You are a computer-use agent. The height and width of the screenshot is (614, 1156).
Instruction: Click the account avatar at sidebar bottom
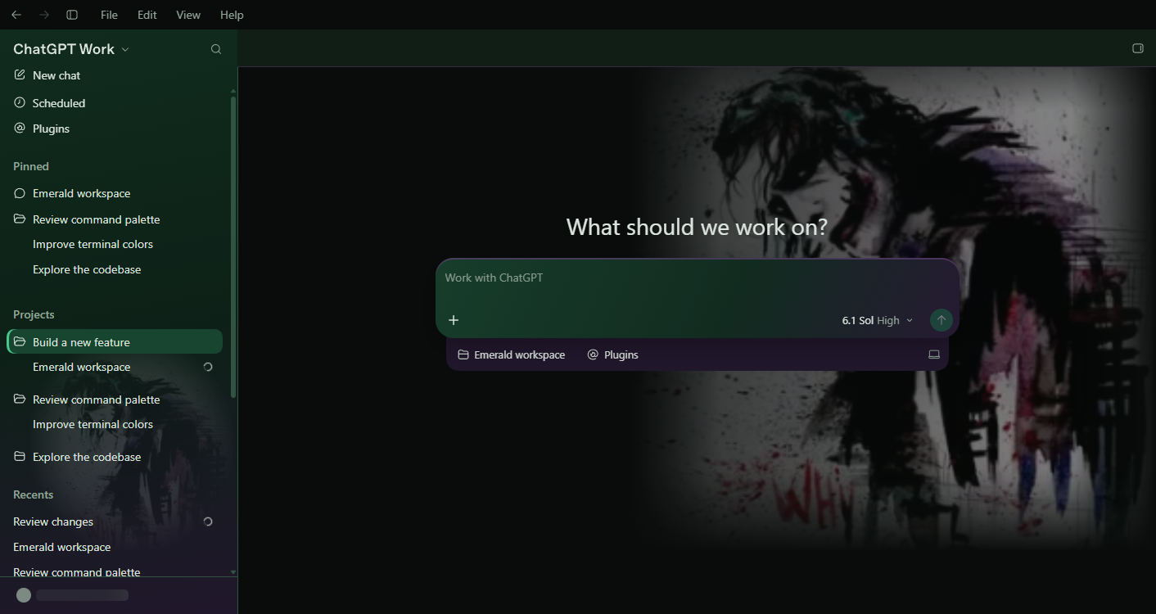24,595
